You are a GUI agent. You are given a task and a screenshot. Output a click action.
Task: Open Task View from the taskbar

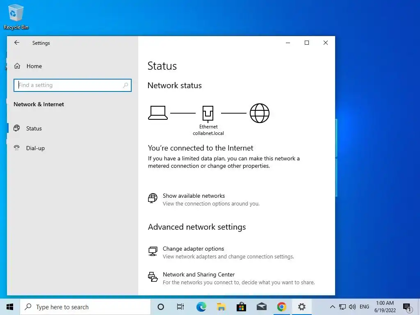(180, 307)
